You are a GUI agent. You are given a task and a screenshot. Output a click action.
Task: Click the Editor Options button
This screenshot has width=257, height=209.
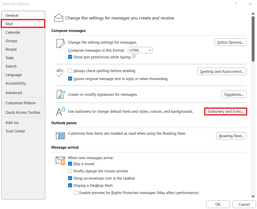230,42
